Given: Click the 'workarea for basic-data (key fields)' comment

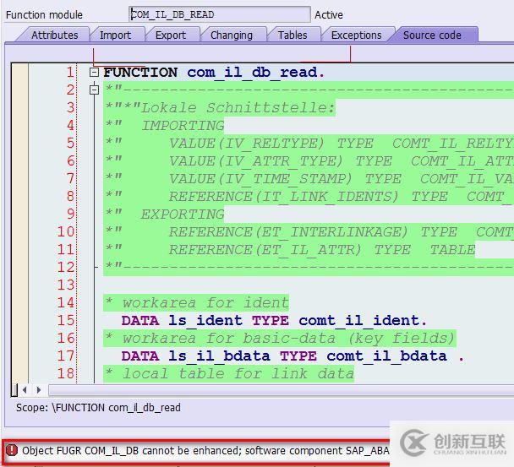Looking at the screenshot, I should (281, 339).
